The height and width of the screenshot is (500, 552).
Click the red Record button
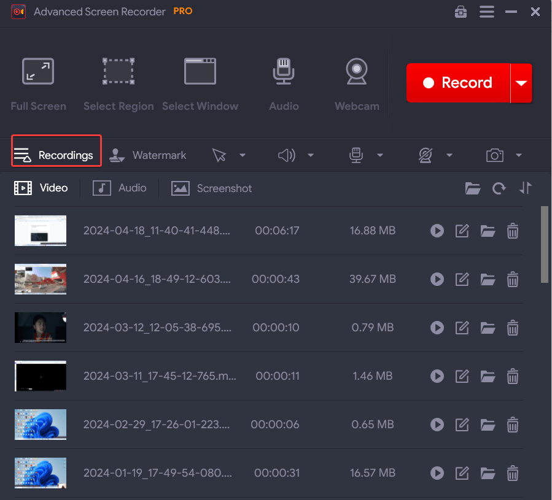[x=457, y=83]
